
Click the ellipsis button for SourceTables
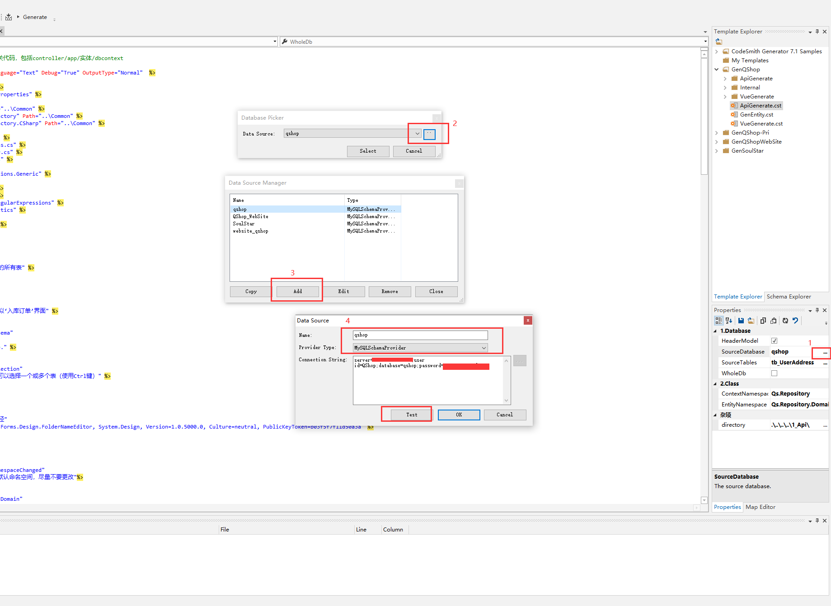coord(825,363)
